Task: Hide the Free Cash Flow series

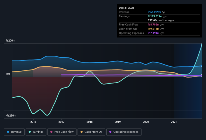Action: pos(62,132)
